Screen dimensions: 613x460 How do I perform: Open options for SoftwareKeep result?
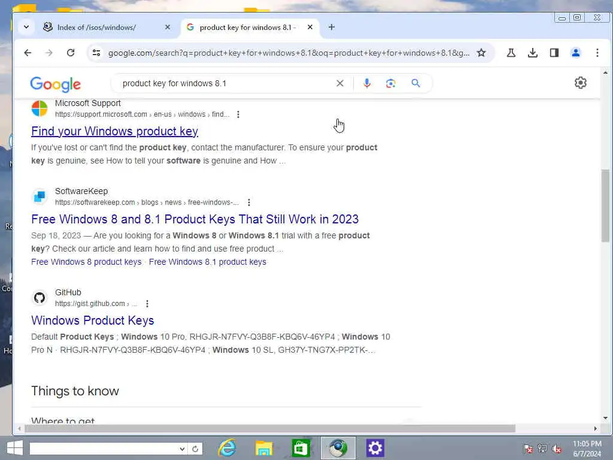(248, 202)
